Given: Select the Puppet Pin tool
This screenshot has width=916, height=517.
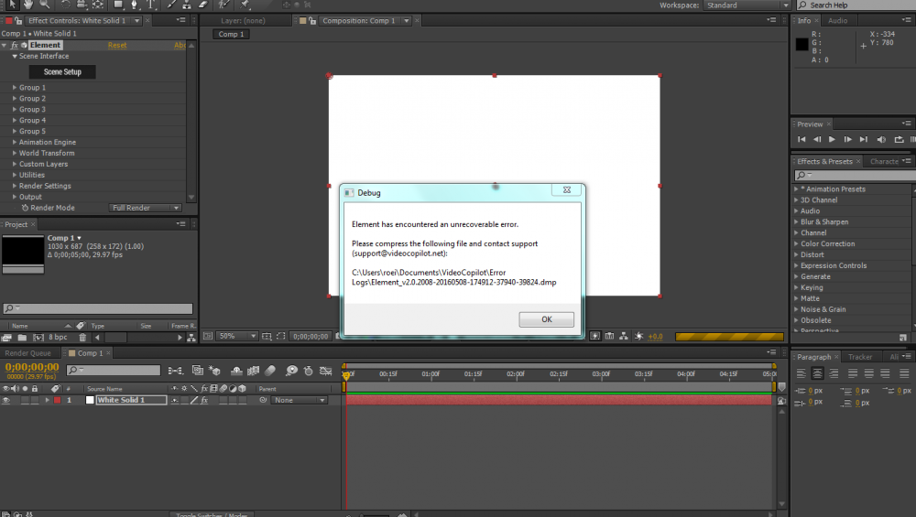Looking at the screenshot, I should point(245,5).
